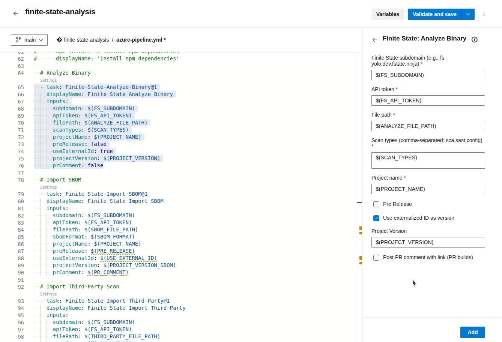The height and width of the screenshot is (342, 502).
Task: Click the task: Finite-State-Analyze-Binary@1 line
Action: (x=99, y=87)
